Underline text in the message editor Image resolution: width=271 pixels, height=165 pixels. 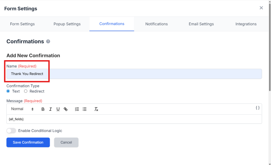58,109
